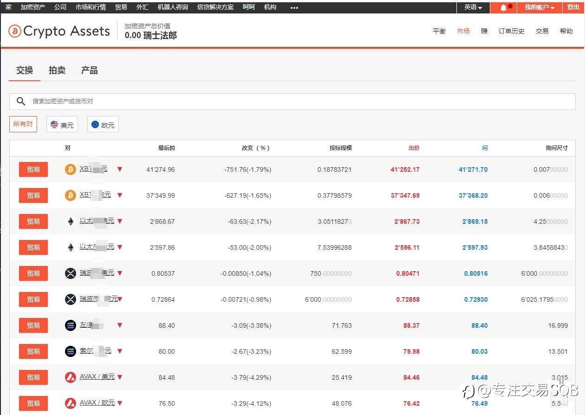Screen dimensions: 585x415
Task: Switch to the 交换 tab
Action: pyautogui.click(x=25, y=70)
